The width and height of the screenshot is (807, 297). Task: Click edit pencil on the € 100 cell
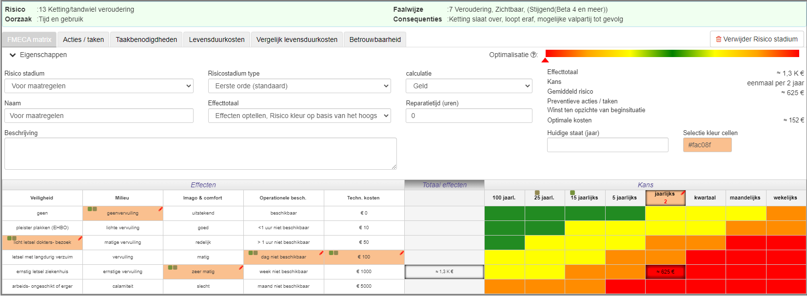click(402, 253)
